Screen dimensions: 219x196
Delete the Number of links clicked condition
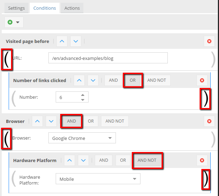pyautogui.click(x=202, y=80)
